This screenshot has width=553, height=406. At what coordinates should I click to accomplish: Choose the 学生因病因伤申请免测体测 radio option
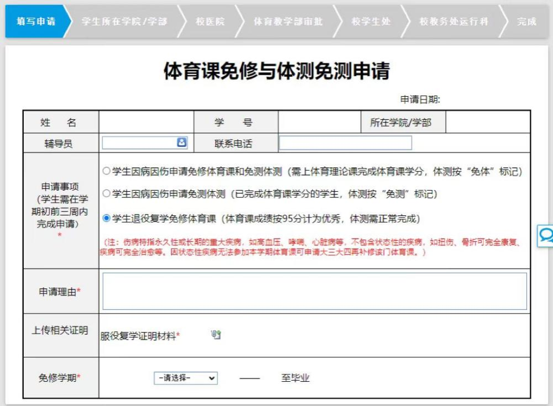pyautogui.click(x=106, y=194)
